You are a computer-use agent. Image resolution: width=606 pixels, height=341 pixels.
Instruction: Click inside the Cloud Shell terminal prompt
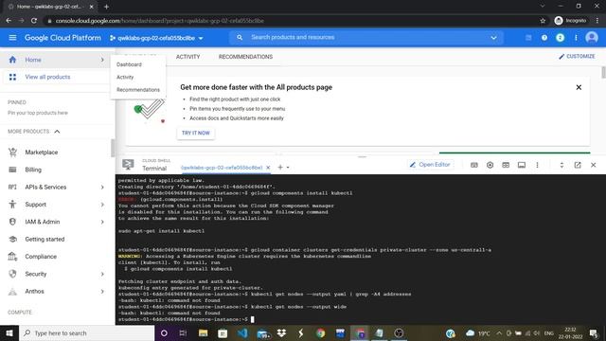click(253, 319)
